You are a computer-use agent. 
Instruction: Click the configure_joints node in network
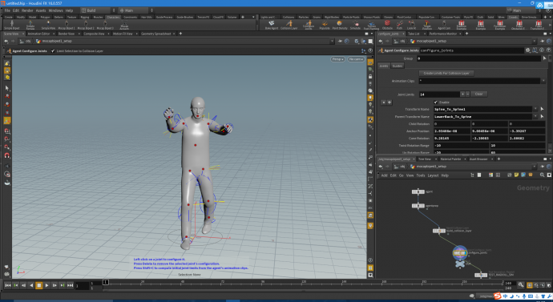point(460,252)
